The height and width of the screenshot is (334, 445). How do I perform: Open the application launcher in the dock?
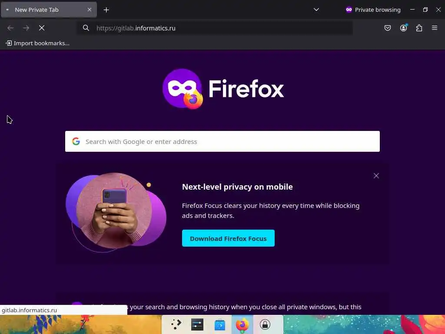[176, 324]
